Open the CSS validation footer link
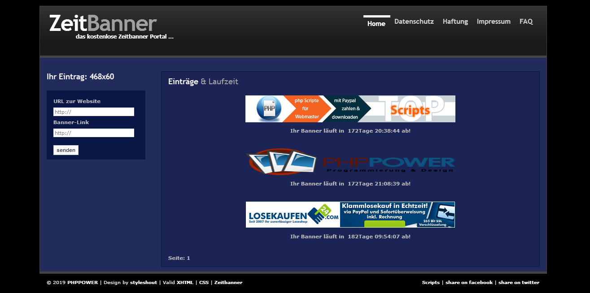This screenshot has width=590, height=293. coord(204,283)
